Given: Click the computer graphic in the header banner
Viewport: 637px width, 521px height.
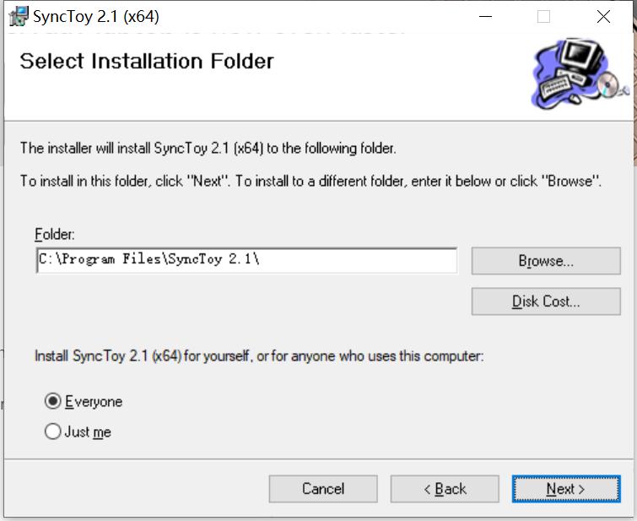Looking at the screenshot, I should tap(580, 73).
